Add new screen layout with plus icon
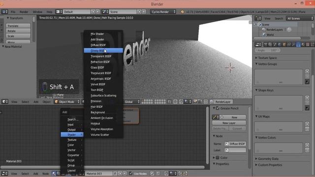Image resolution: width=315 pixels, height=177 pixels. 93,12
